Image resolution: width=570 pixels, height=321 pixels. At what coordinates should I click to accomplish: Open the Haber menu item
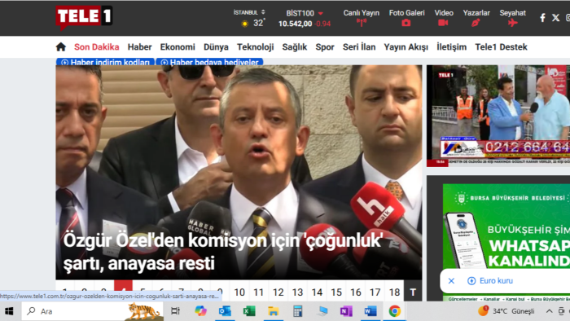[139, 47]
